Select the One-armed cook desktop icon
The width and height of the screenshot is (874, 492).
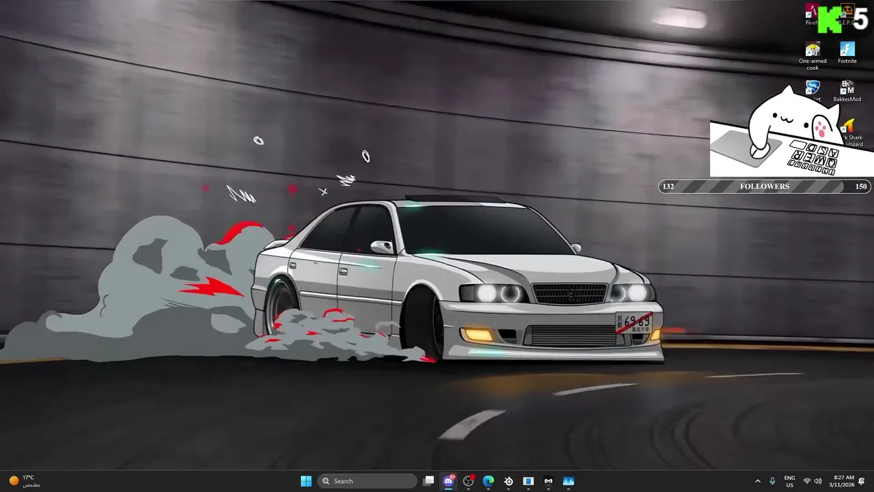(813, 56)
